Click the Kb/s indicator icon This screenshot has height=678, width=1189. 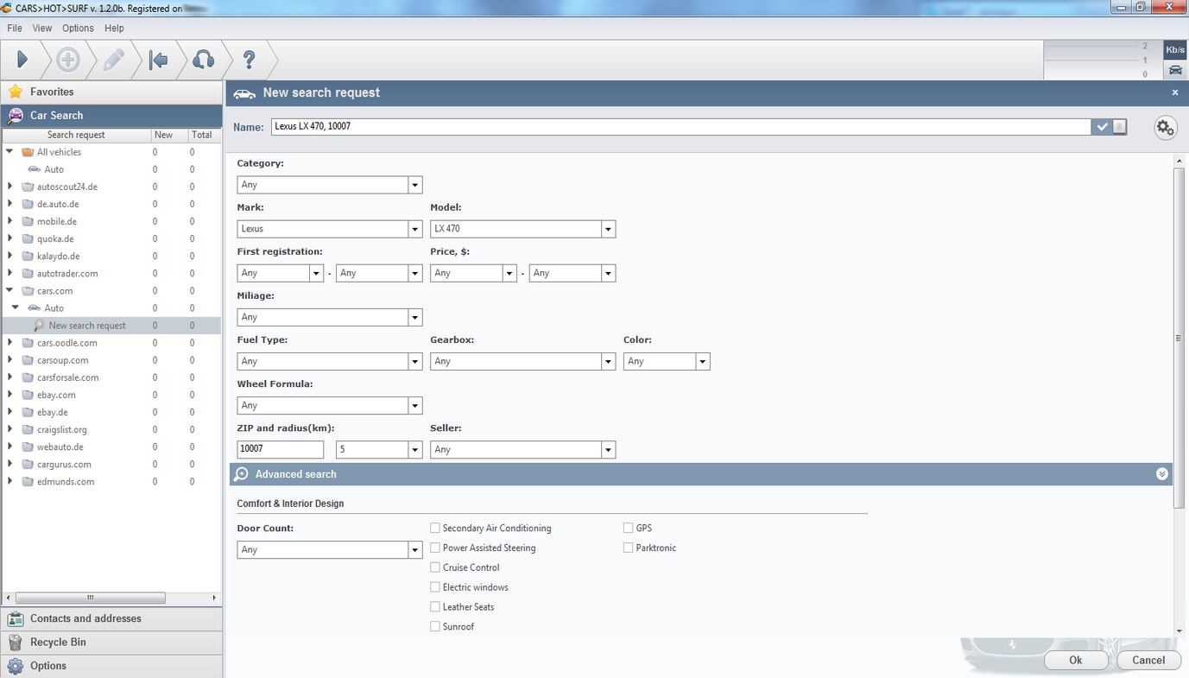[1175, 50]
